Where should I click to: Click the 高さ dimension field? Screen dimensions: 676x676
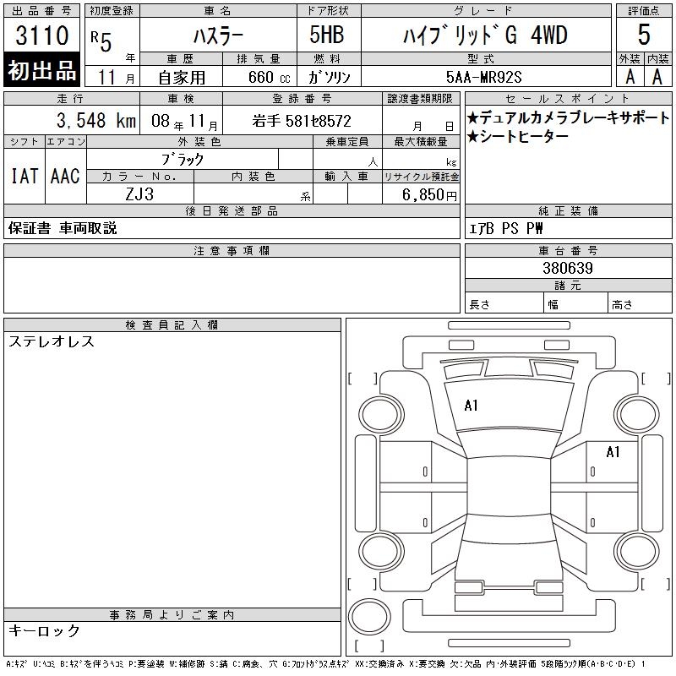[640, 303]
